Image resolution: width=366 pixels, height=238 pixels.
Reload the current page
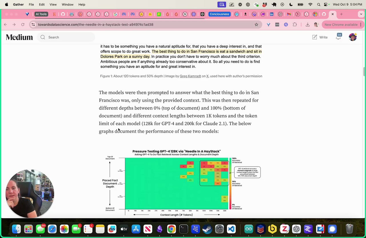coord(23,25)
